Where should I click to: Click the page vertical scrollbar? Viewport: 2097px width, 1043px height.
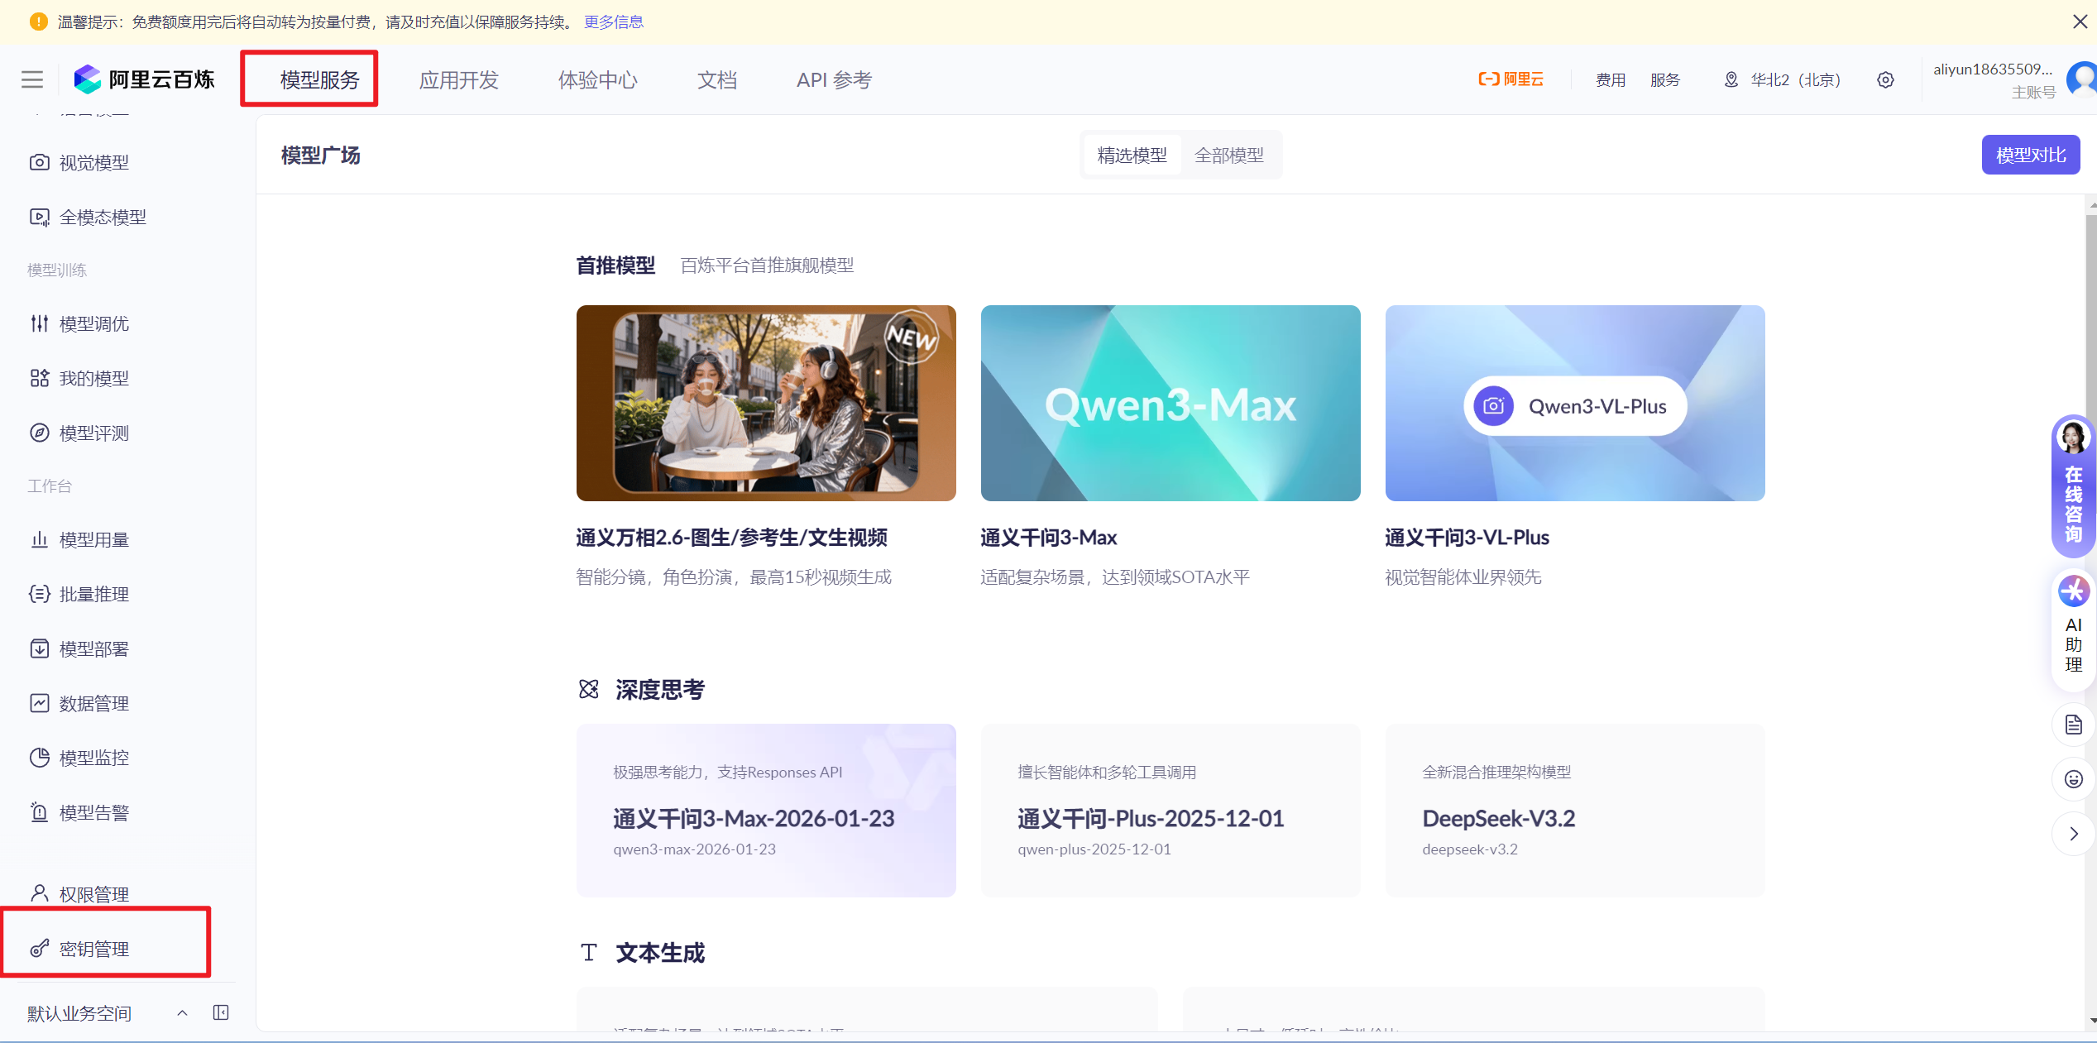point(2091,331)
